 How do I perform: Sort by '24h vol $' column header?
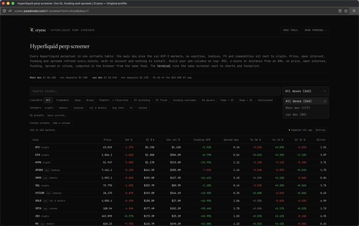point(173,140)
